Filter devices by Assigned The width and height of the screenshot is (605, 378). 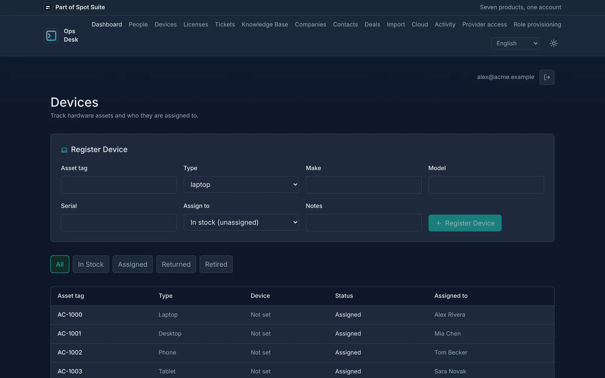pyautogui.click(x=132, y=264)
